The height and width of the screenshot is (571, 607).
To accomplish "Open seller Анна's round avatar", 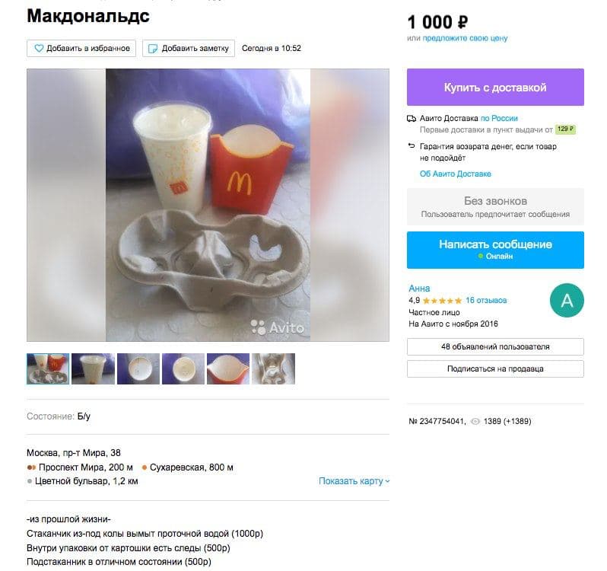I will point(567,300).
